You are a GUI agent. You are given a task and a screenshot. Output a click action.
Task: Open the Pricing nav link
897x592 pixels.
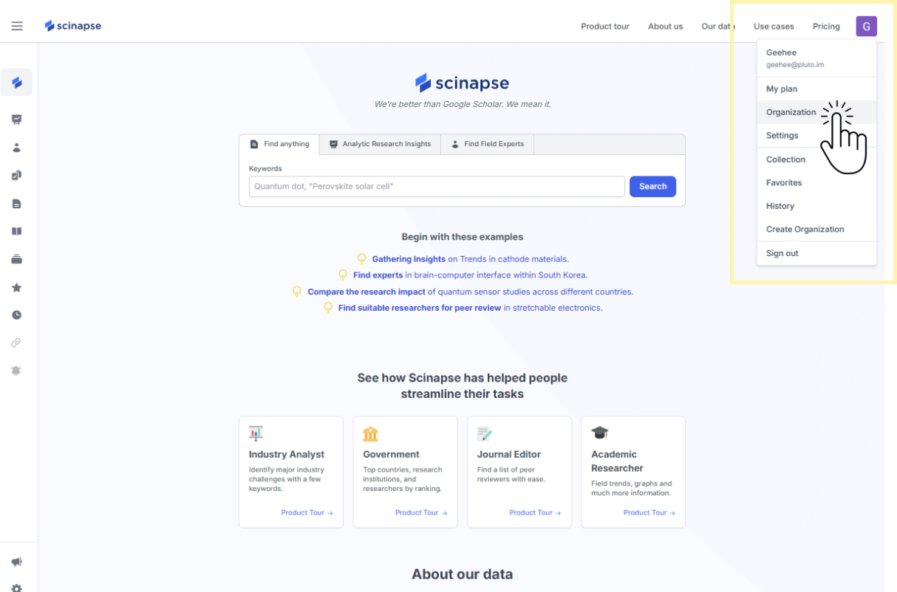coord(826,27)
